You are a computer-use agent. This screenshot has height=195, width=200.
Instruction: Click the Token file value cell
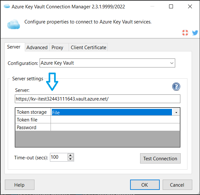(x=115, y=120)
